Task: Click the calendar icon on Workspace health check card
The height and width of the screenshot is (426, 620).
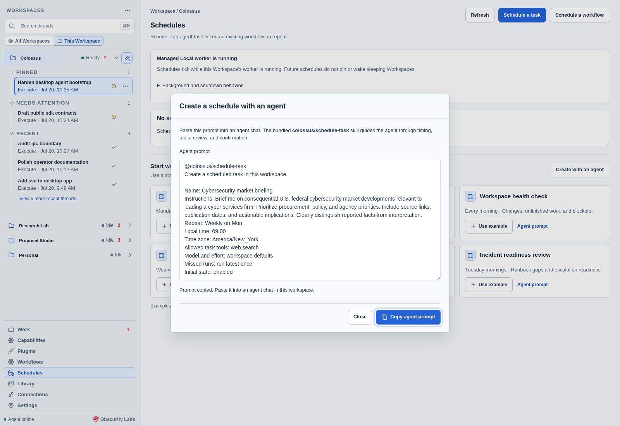Action: tap(470, 196)
